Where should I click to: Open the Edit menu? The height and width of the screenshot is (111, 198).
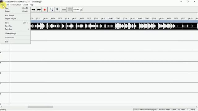point(7,5)
